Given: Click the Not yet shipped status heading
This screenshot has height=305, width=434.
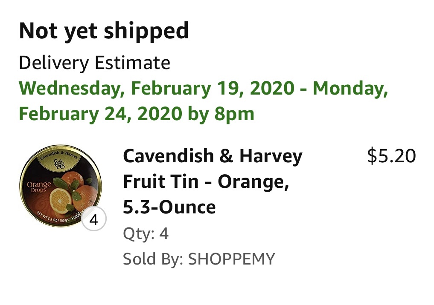Looking at the screenshot, I should click(x=104, y=31).
